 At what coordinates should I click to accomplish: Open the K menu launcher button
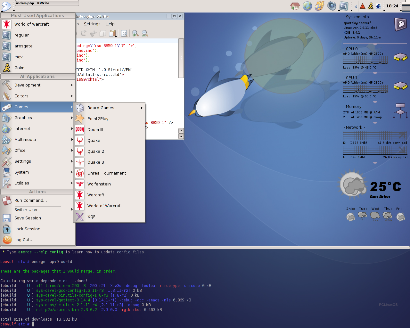click(6, 6)
